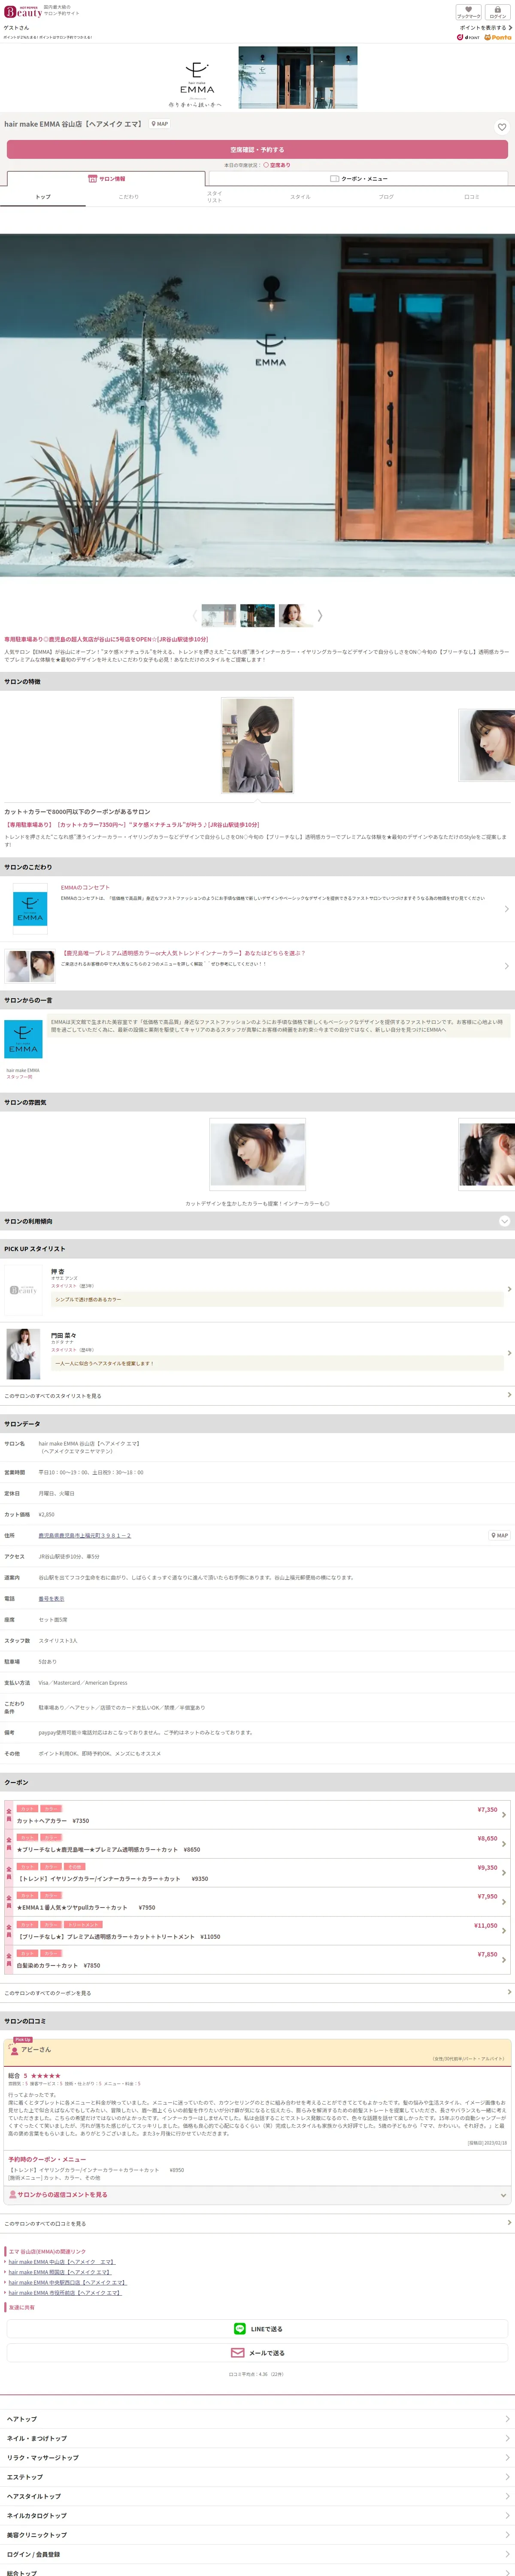Open ブリーチなし ¥8650 coupon row
This screenshot has width=515, height=2576.
click(257, 1844)
